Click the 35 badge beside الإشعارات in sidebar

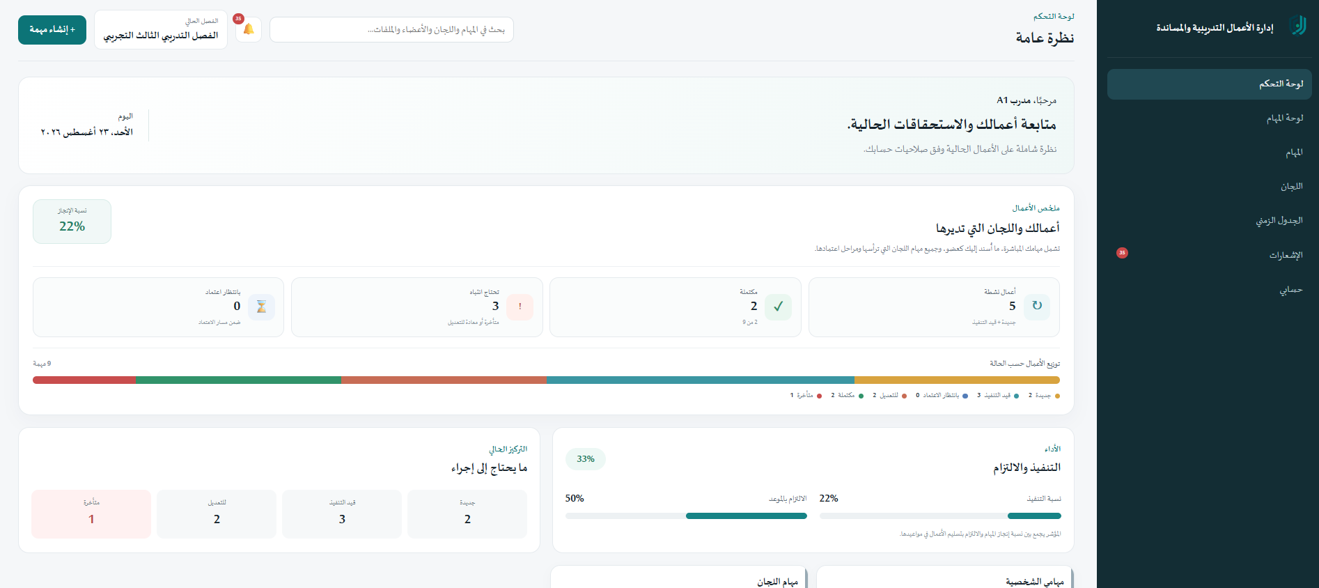coord(1122,253)
